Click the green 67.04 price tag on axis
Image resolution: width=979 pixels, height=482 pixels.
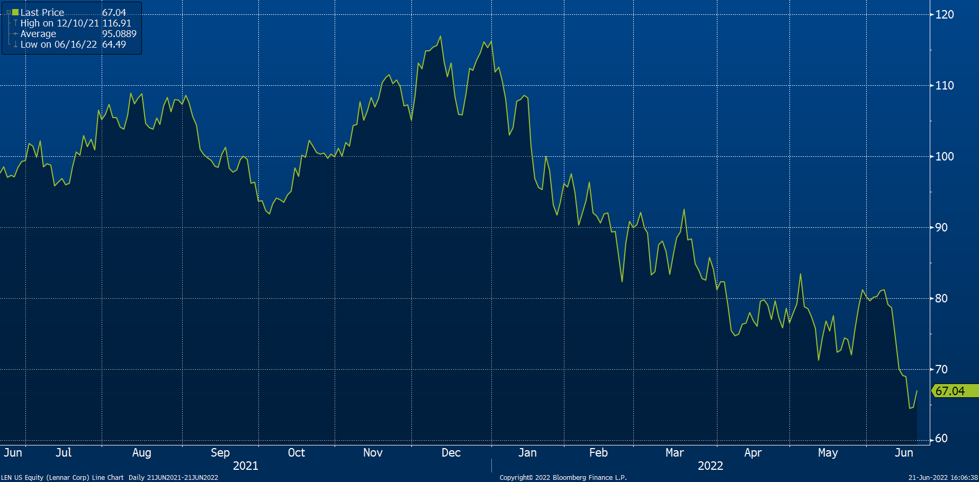click(x=955, y=391)
